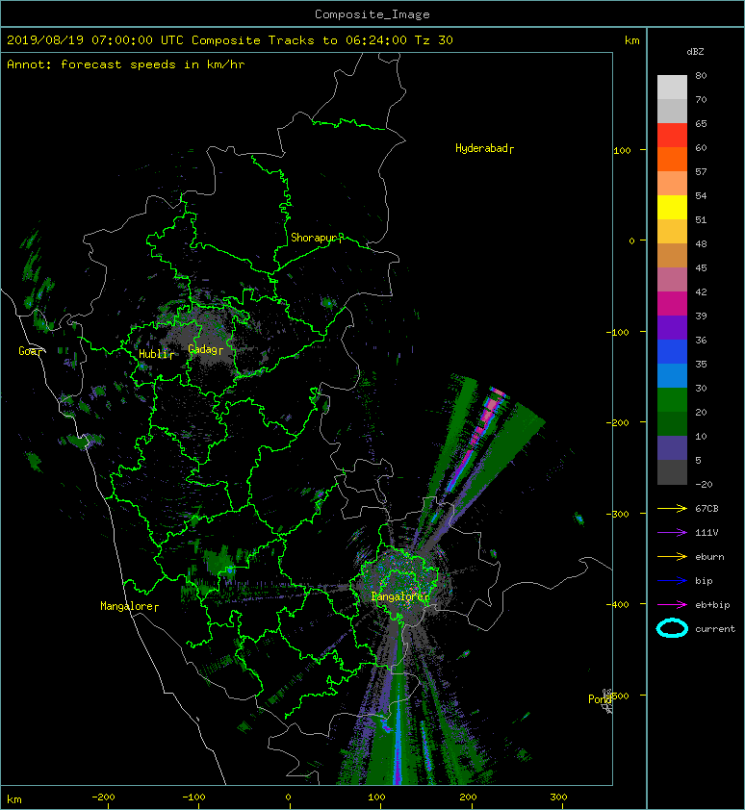Click the magenta eb+bip arrow legend symbol
The image size is (745, 810).
point(672,605)
